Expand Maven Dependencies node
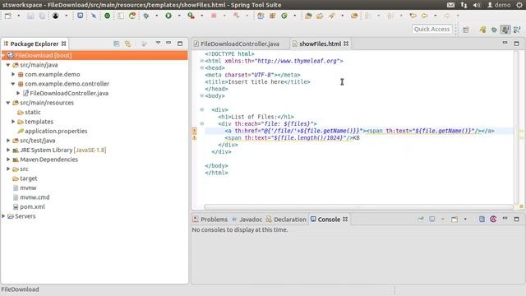This screenshot has height=296, width=526. click(x=8, y=160)
